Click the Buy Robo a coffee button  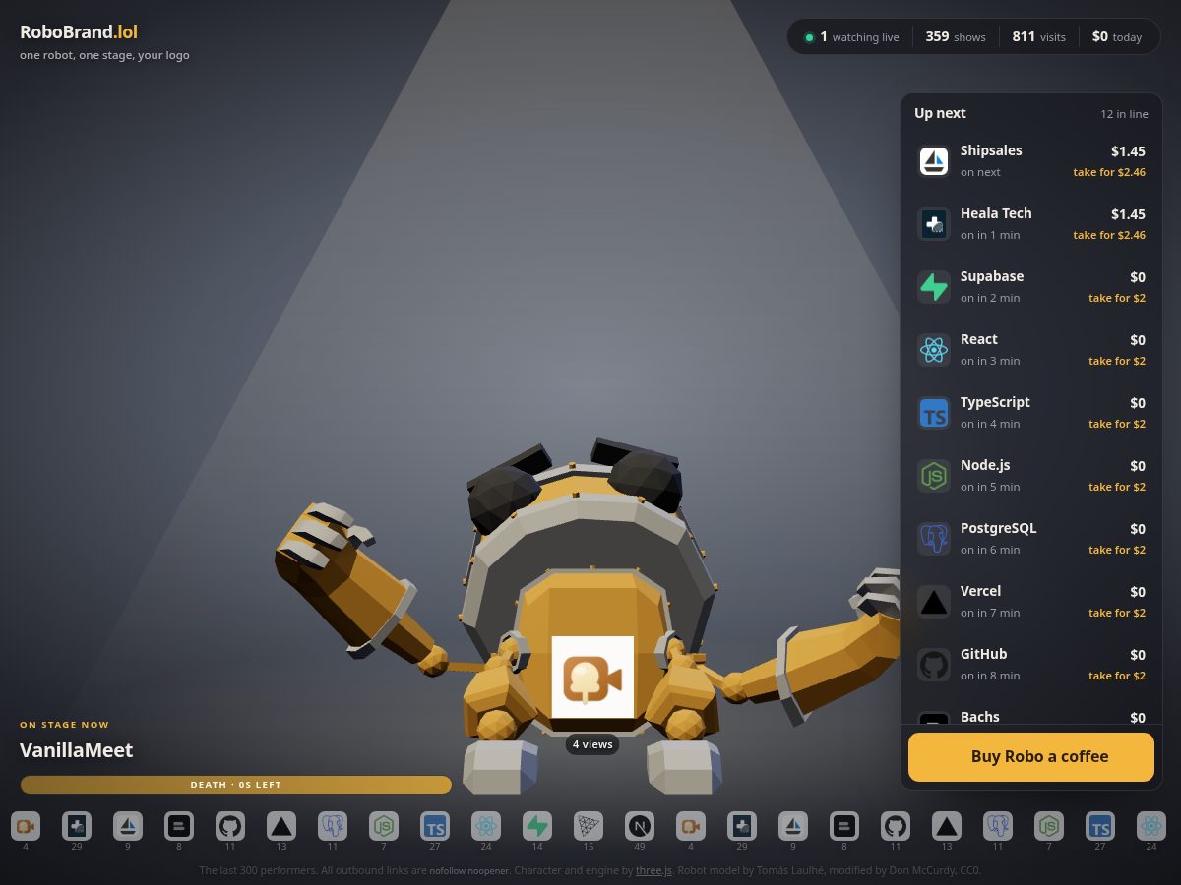pos(1031,757)
